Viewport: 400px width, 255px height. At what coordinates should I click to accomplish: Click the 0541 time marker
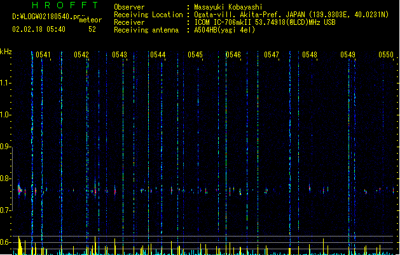pos(43,55)
